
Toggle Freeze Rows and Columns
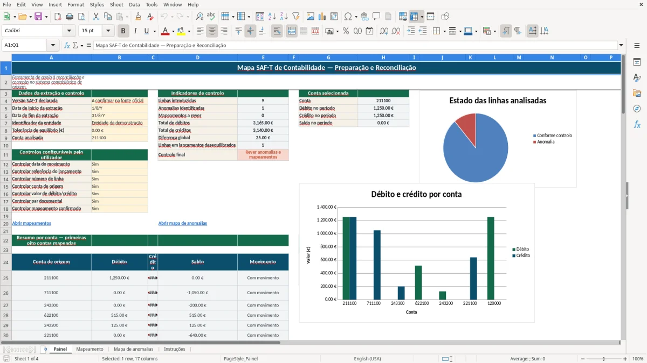click(414, 17)
